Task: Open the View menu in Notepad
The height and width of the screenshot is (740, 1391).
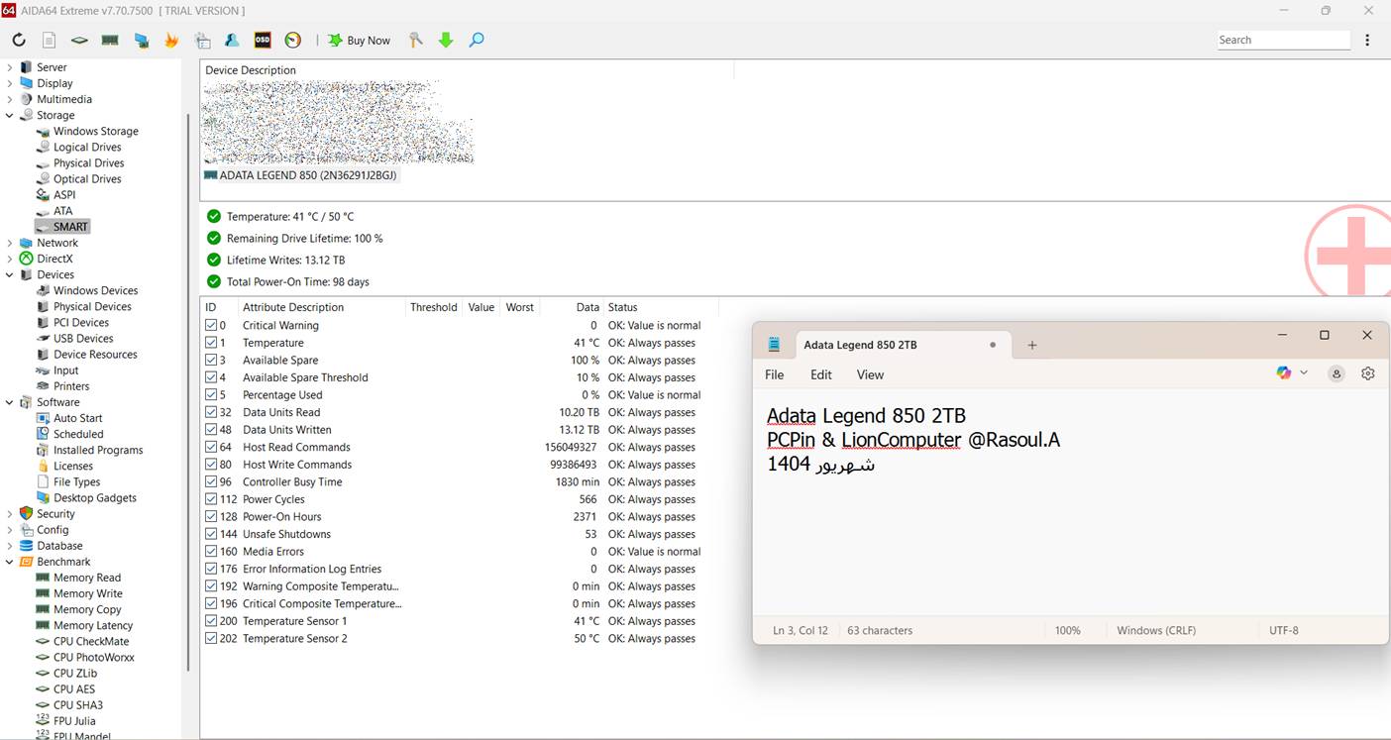Action: coord(870,374)
